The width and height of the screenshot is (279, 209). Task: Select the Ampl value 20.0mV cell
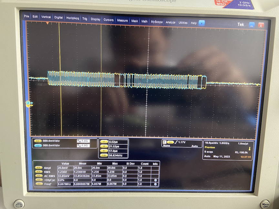pyautogui.click(x=65, y=168)
